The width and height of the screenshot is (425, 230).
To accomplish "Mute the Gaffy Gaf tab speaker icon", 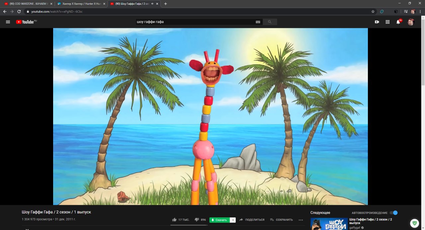I will [152, 4].
